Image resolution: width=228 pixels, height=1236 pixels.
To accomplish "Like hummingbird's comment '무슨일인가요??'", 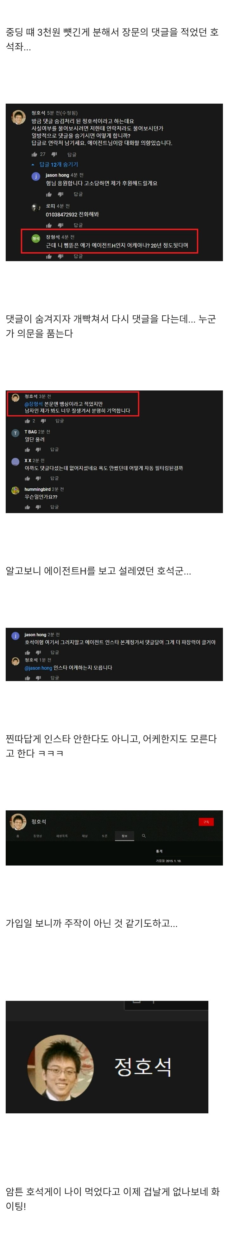I will tap(27, 507).
